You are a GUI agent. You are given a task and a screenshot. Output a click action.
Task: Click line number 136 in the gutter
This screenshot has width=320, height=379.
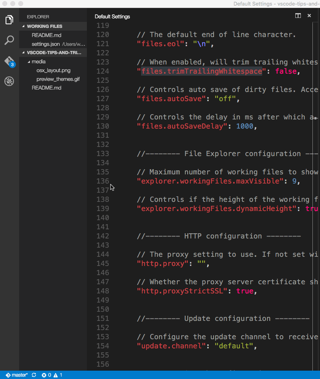point(102,181)
